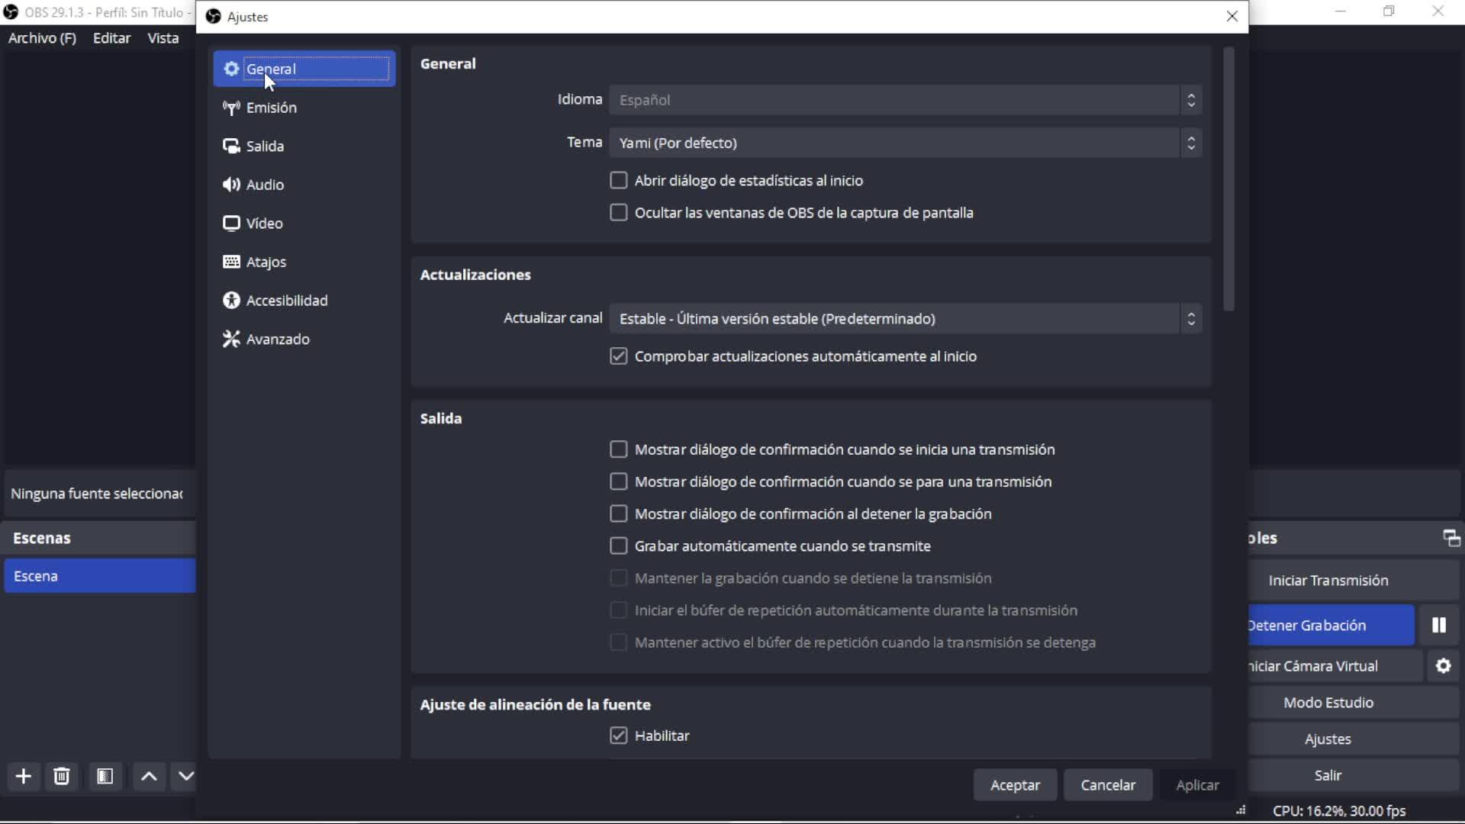1465x824 pixels.
Task: Click the Cancelar button
Action: point(1107,784)
